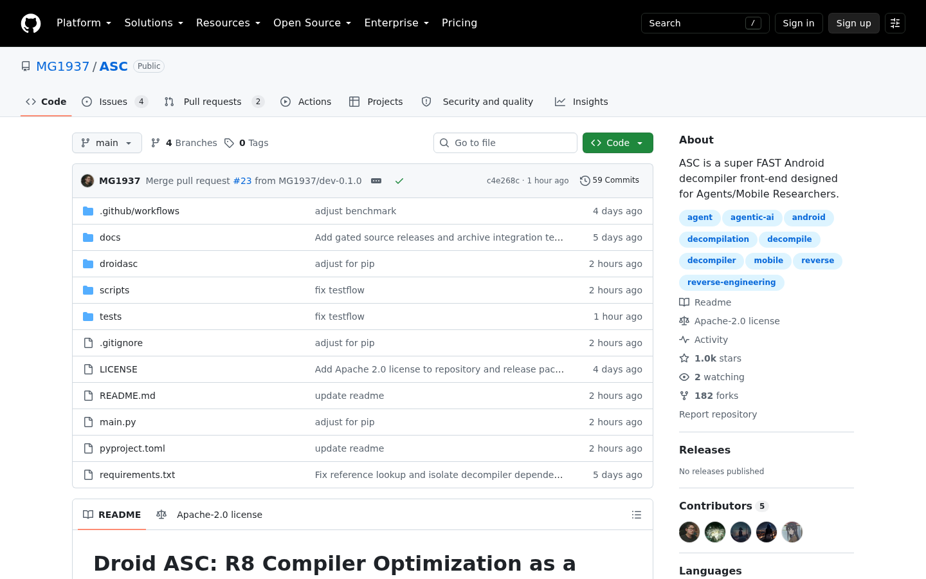Click the Go to file input
The height and width of the screenshot is (579, 926).
(x=505, y=143)
